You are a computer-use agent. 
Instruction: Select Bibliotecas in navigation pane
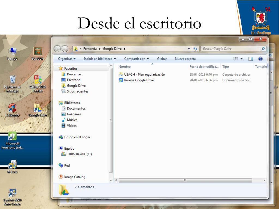tap(72, 103)
